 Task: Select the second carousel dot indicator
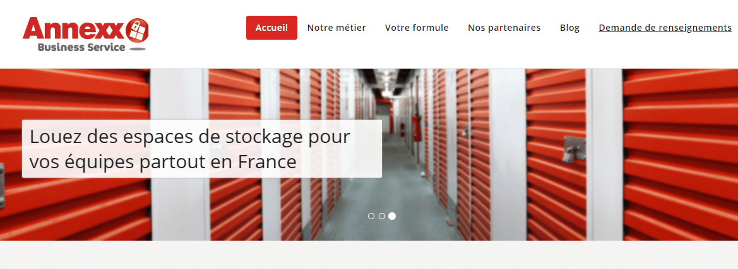(x=382, y=216)
